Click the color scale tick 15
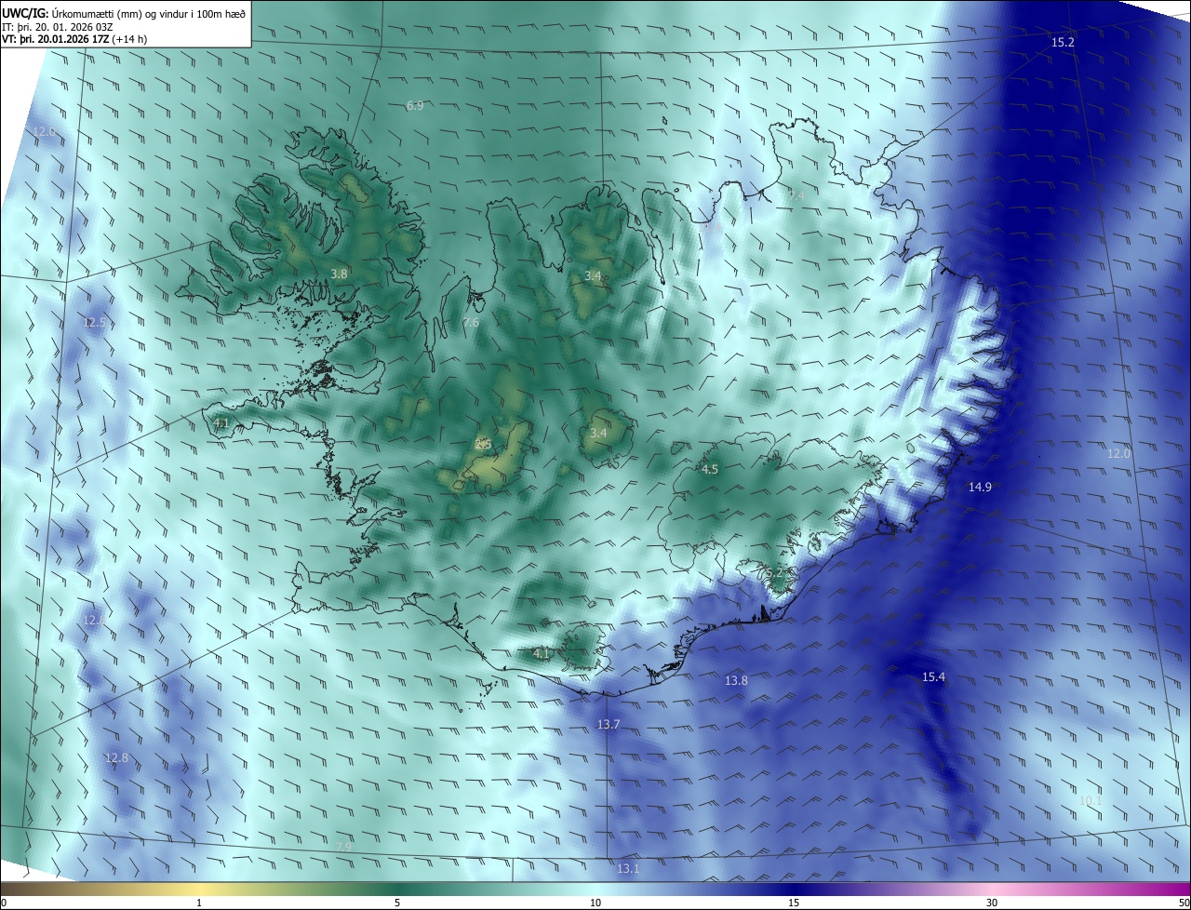Viewport: 1191px width, 910px height. point(794,903)
